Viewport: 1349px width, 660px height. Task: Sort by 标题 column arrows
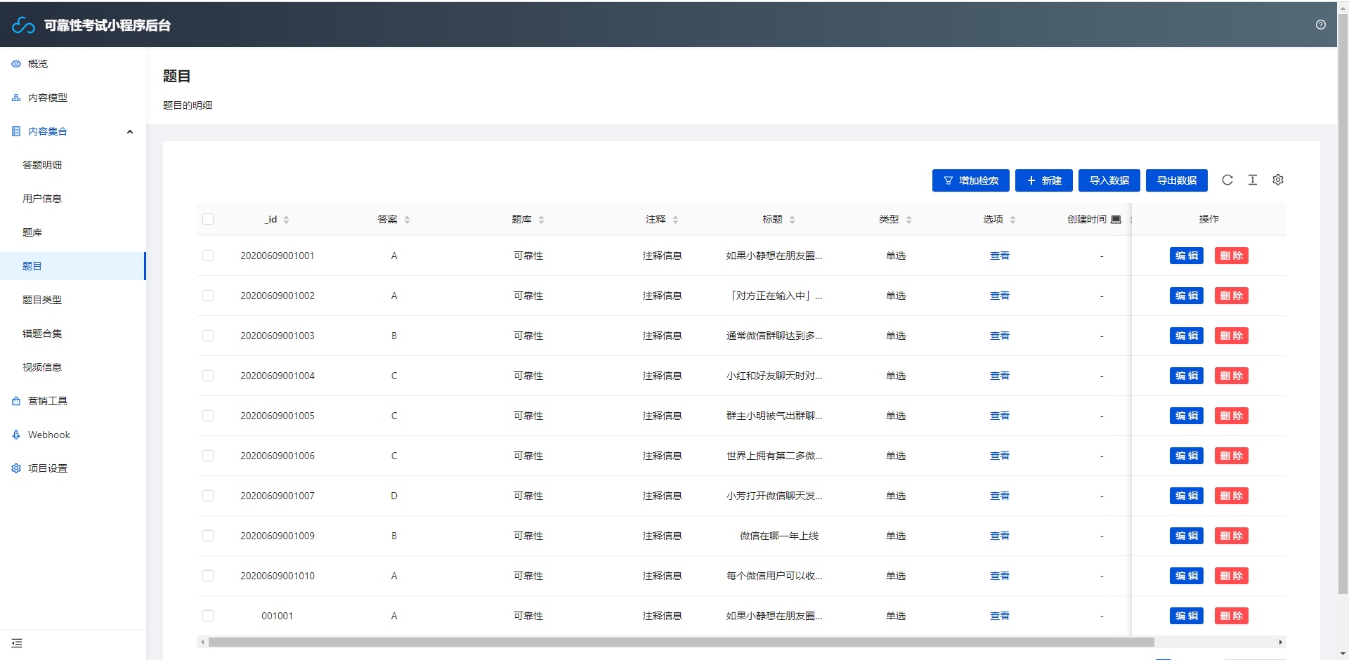(x=793, y=220)
